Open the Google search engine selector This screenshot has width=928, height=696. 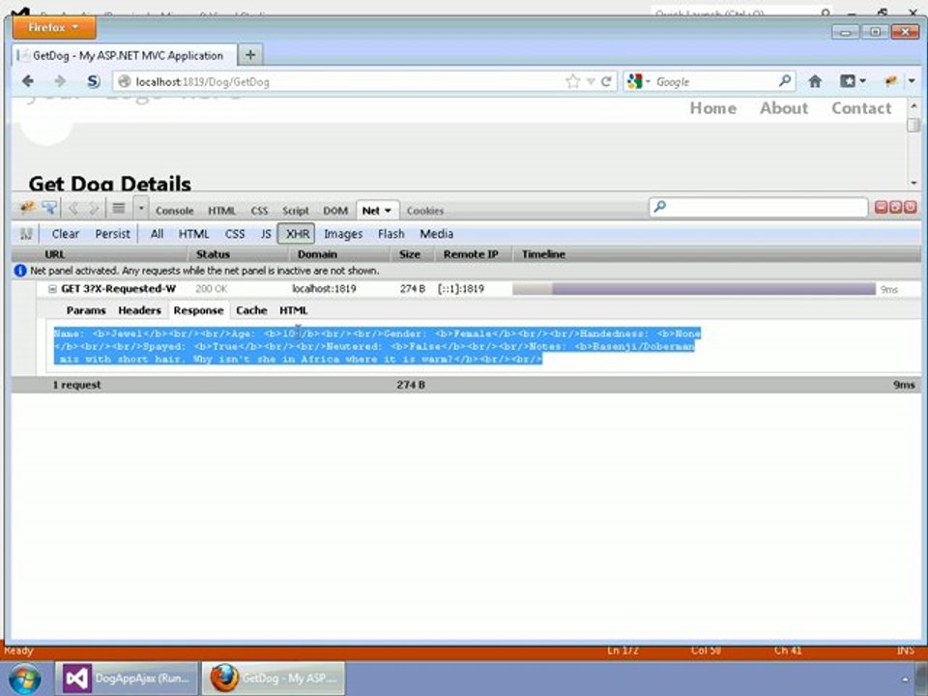pyautogui.click(x=639, y=81)
